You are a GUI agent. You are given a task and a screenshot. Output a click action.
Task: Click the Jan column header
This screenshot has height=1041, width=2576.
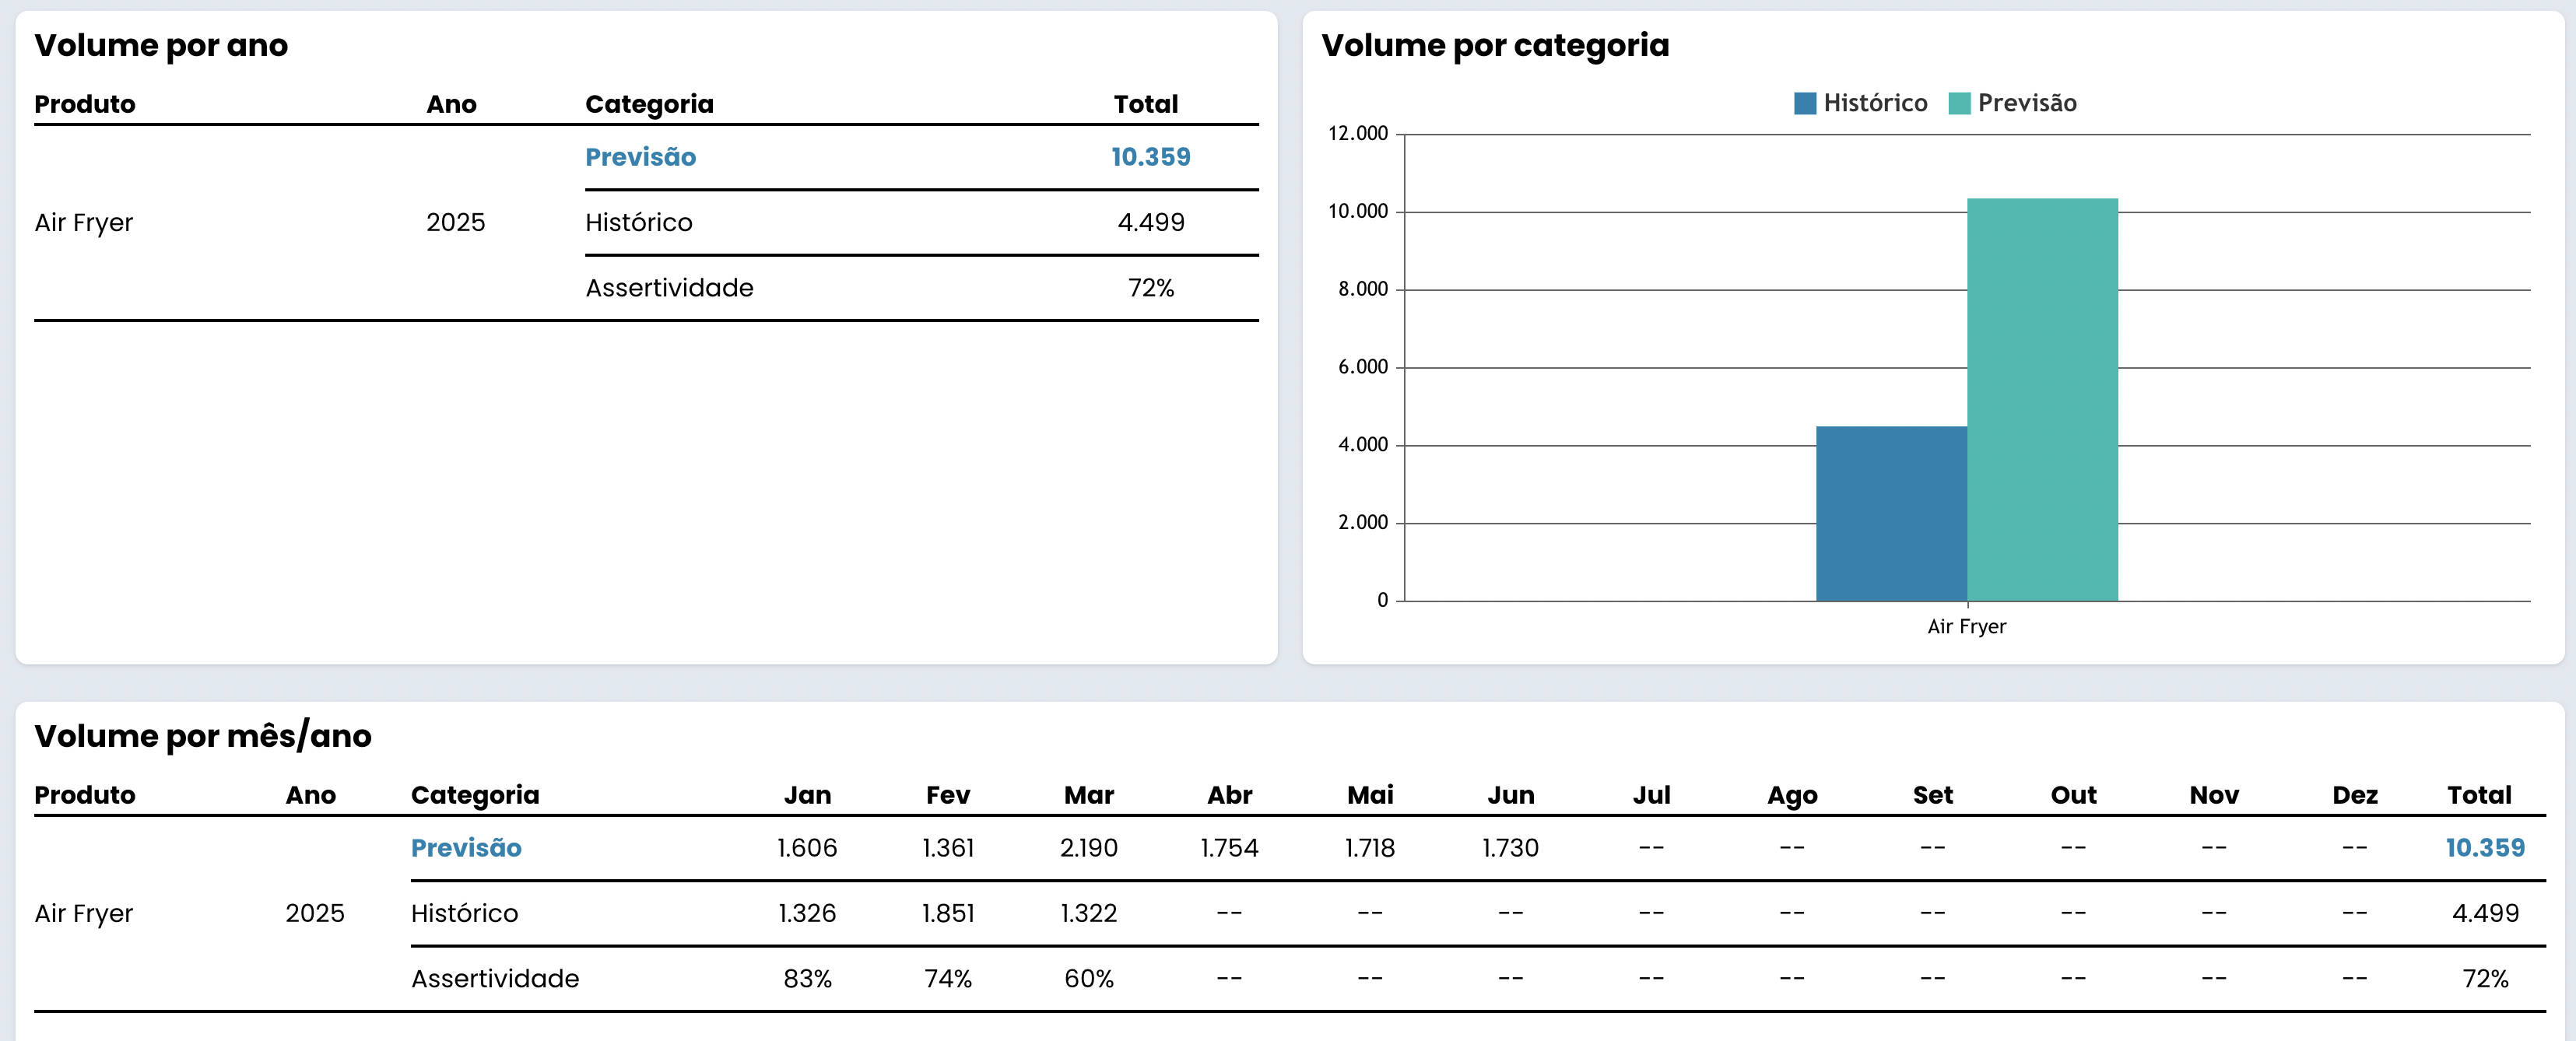click(808, 795)
